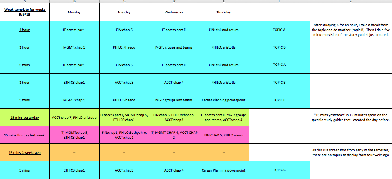
Task: Click 'ACCT:chap3' in the '5 mins' row
Action: 124,170
